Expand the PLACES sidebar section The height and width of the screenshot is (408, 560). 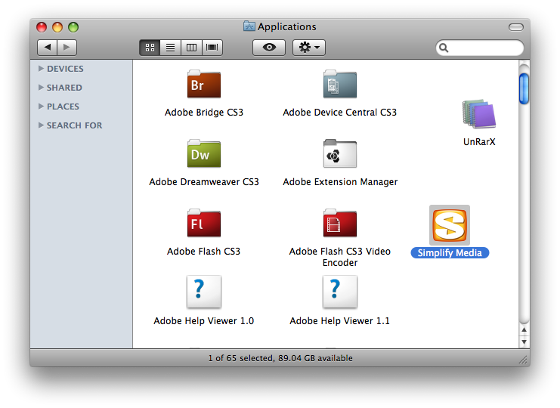[x=41, y=107]
